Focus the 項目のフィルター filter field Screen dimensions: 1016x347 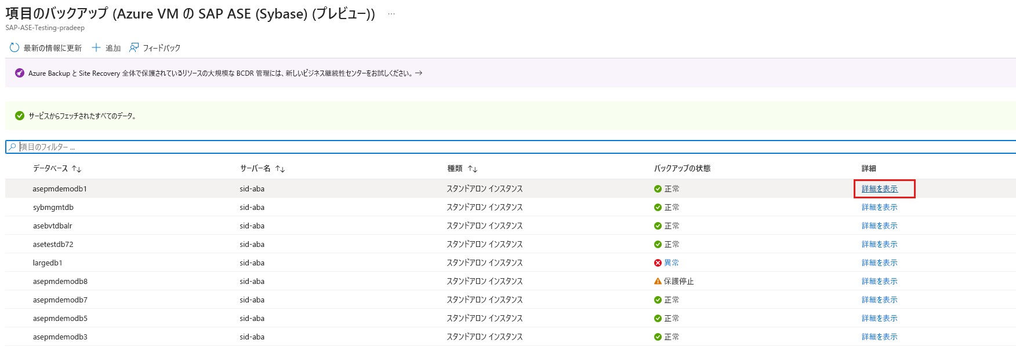(510, 147)
